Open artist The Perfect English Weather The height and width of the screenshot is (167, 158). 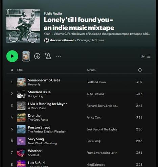[47, 132]
